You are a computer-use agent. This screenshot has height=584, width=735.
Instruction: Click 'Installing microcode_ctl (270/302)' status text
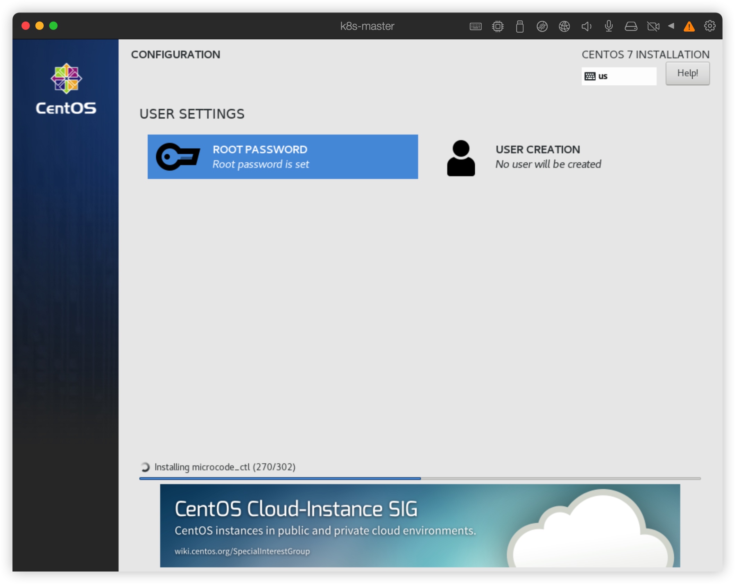pos(225,467)
